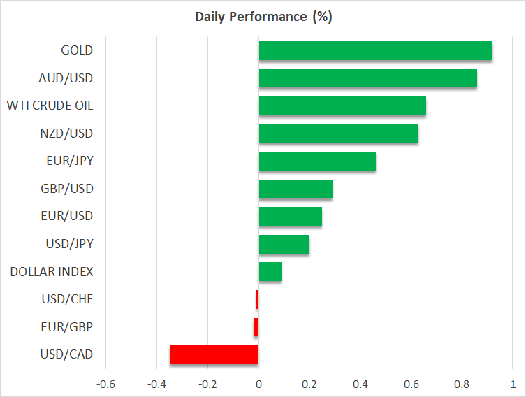Click the GOLD axis label
526x397 pixels.
point(77,51)
